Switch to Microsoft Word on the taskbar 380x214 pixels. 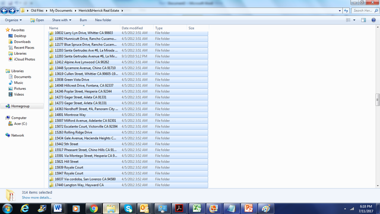pos(58,209)
